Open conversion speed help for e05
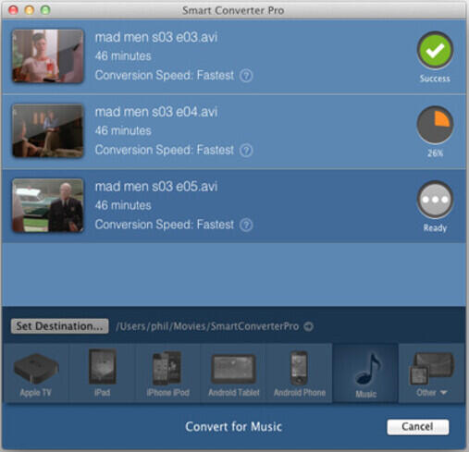The image size is (469, 452). pos(246,225)
